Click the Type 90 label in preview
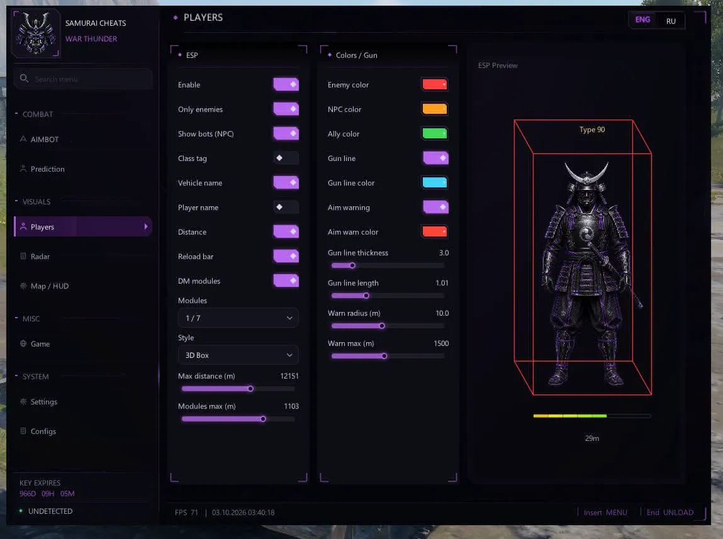 point(592,130)
